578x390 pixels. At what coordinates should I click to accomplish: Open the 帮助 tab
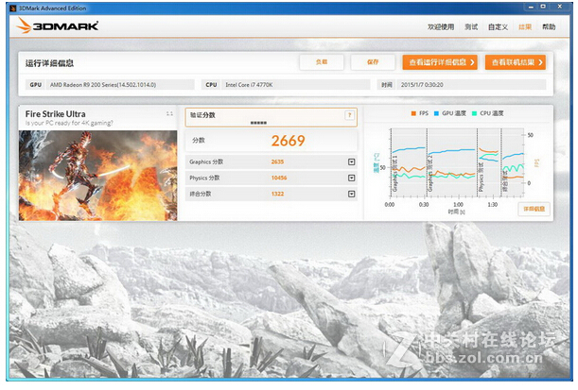549,26
